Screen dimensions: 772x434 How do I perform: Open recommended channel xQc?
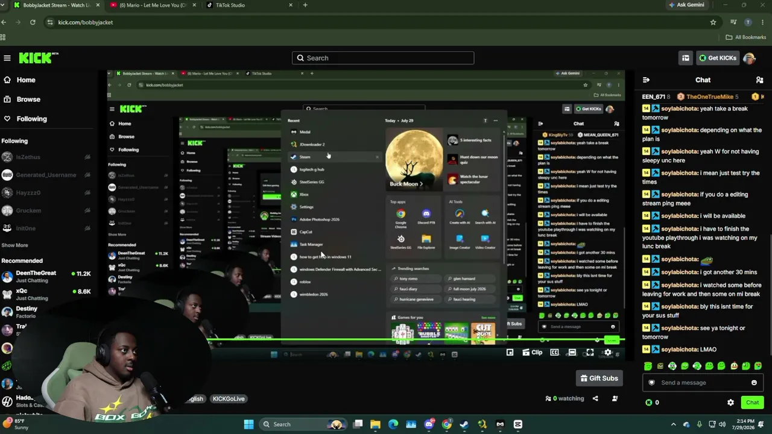46,294
